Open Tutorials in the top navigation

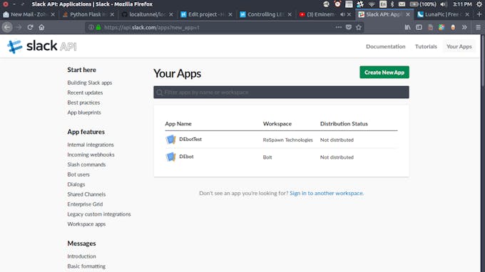[426, 46]
